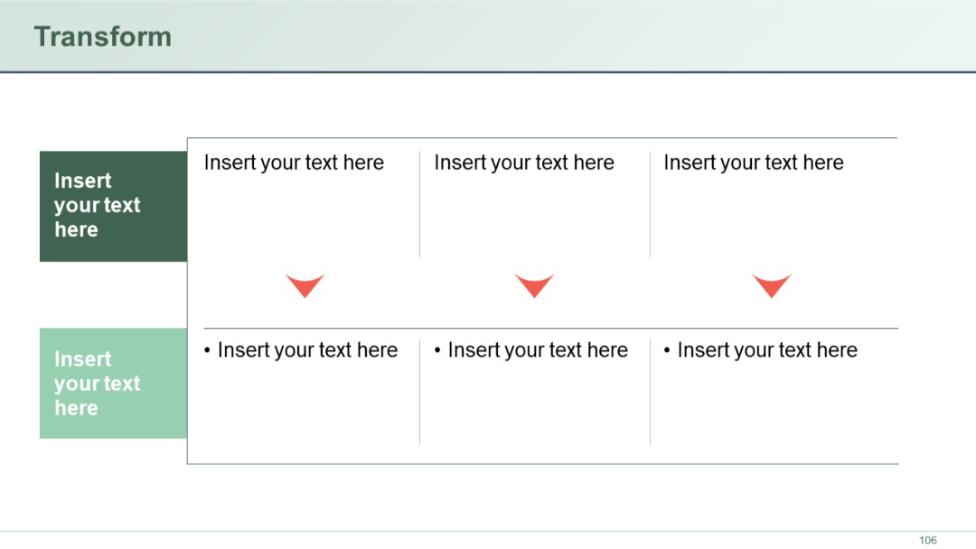Select the middle bullet placeholder text
976x549 pixels.
pyautogui.click(x=537, y=349)
